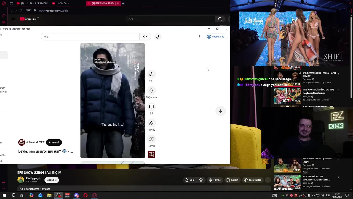Dislike the EFE SHOW S3B04 video

coord(201,180)
